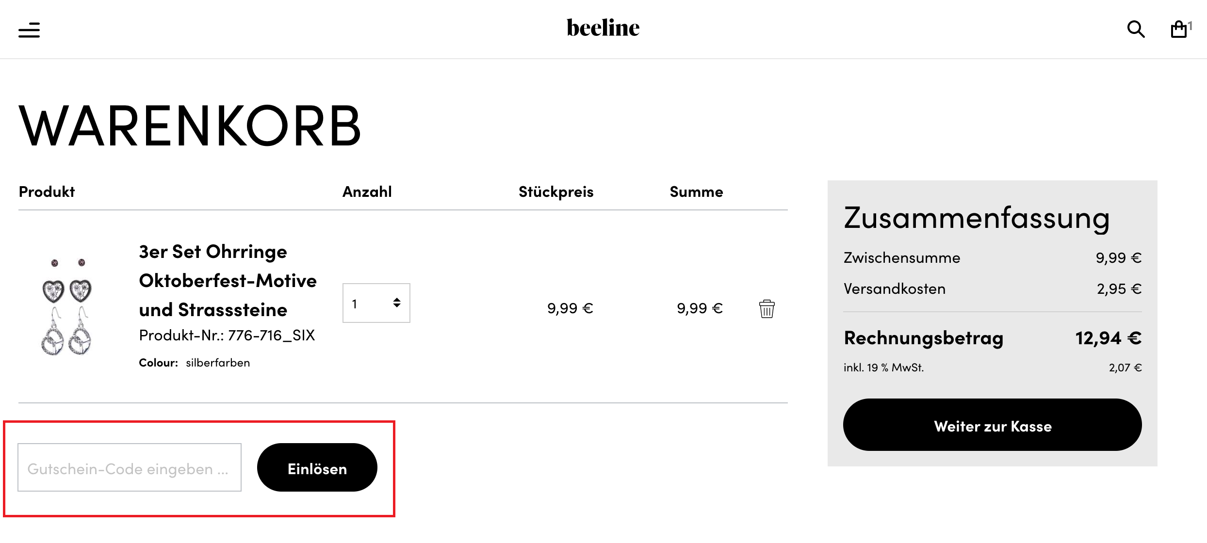
Task: Click the Stückpreis column header
Action: [556, 192]
